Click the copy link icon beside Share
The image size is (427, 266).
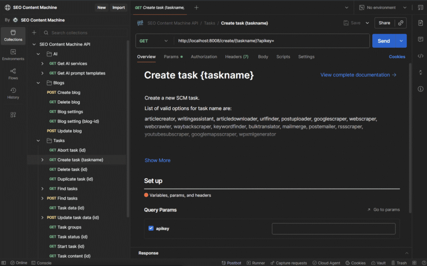click(401, 23)
